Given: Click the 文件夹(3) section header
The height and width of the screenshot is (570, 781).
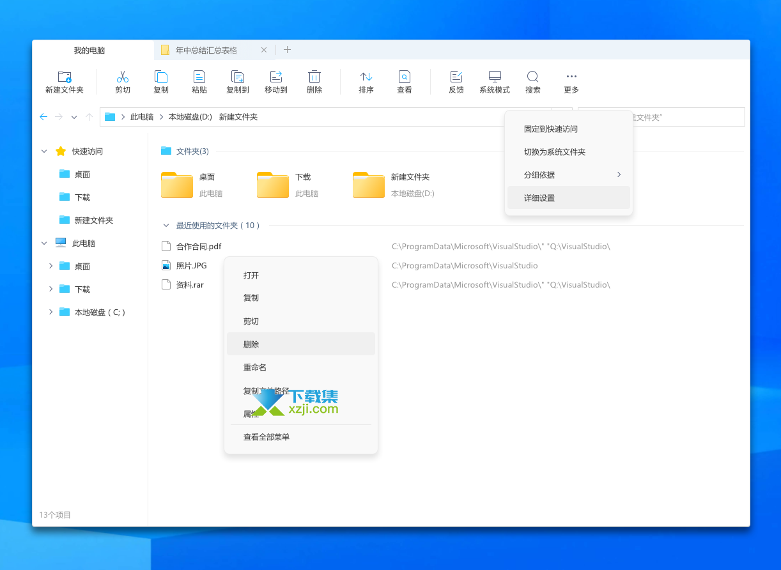Looking at the screenshot, I should click(x=192, y=151).
